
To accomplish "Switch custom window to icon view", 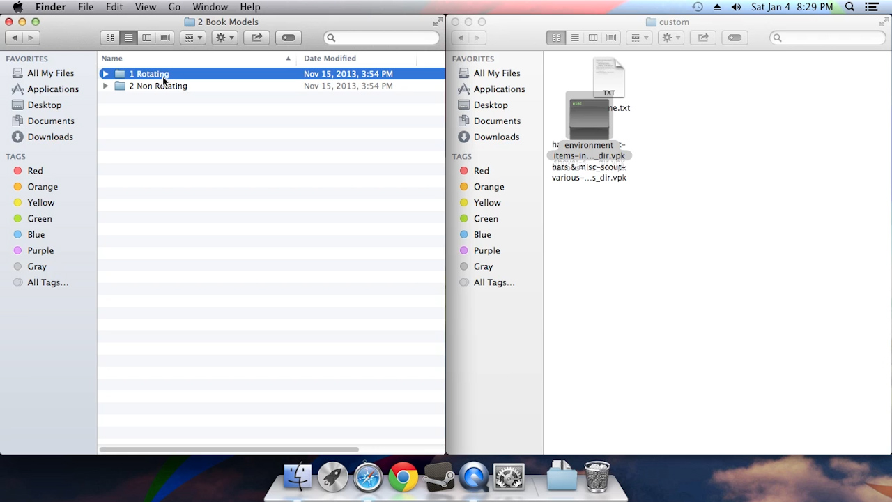I will point(556,38).
